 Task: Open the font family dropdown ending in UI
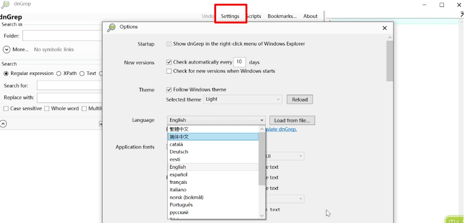(x=285, y=156)
